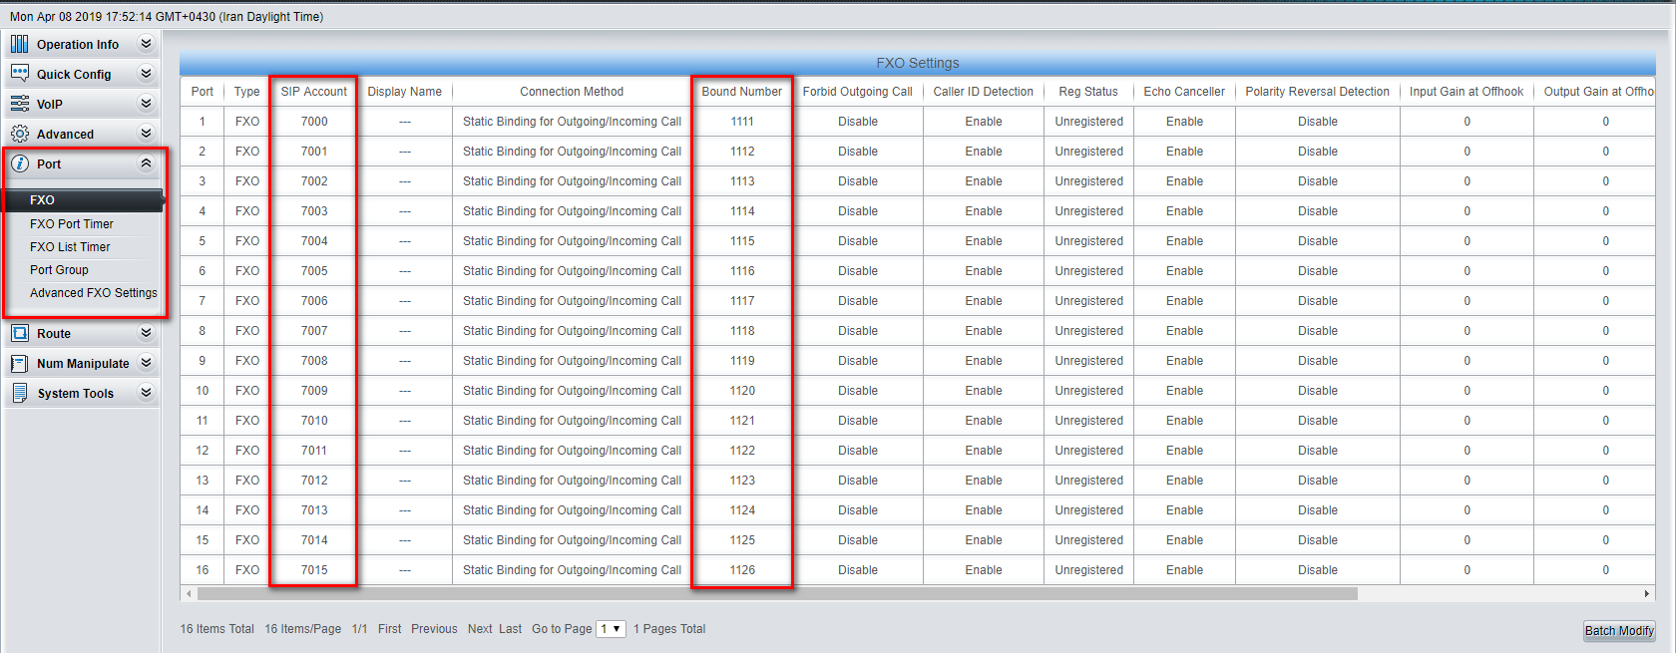Click the Connection Method column header

(x=572, y=92)
